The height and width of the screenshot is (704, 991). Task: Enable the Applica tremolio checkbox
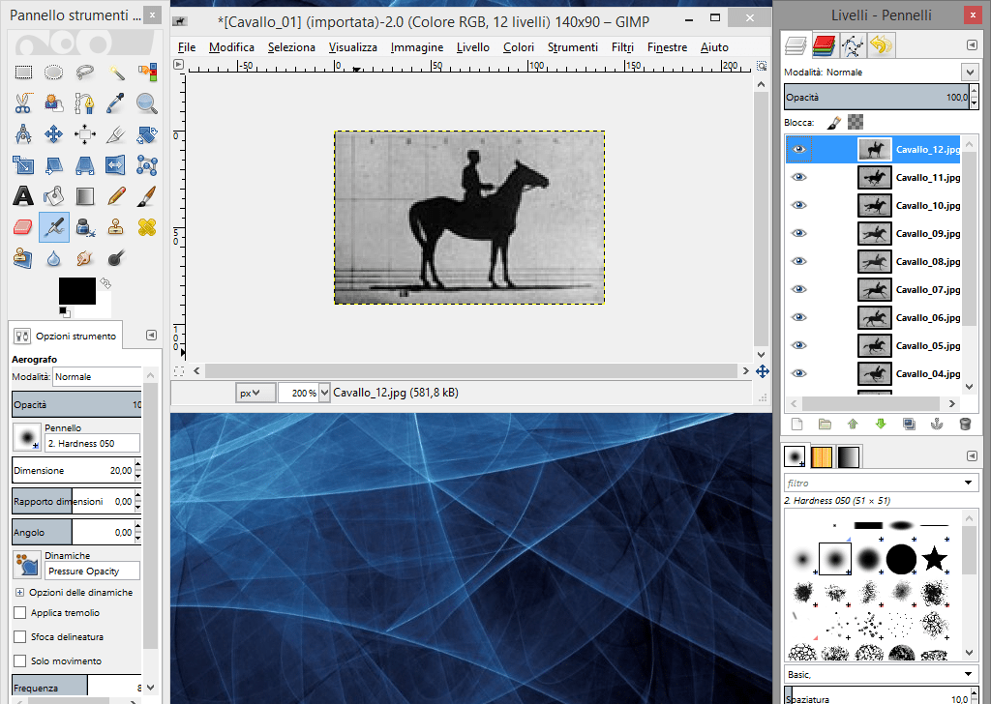20,612
